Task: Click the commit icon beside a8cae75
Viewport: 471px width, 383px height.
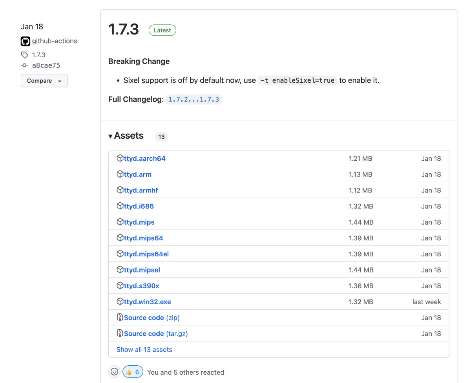Action: (x=25, y=65)
